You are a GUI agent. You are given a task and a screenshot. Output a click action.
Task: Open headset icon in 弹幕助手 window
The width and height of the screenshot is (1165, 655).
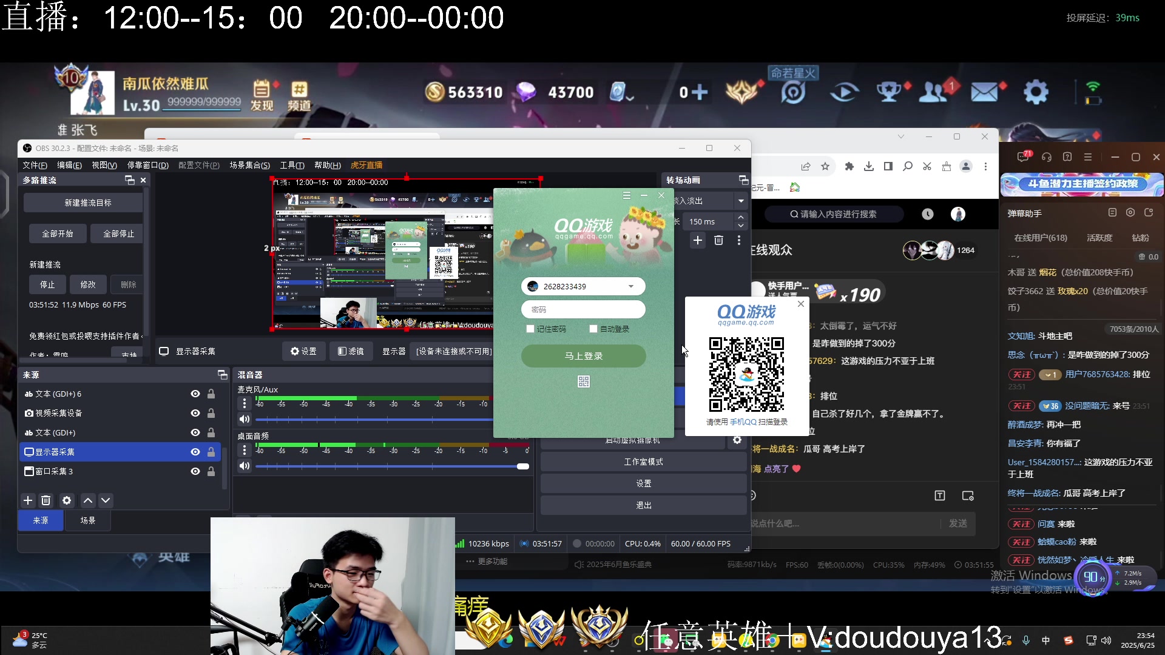1047,157
